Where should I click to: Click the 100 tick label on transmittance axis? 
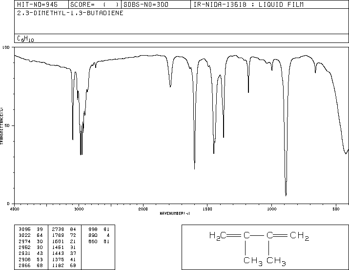coord(6,47)
